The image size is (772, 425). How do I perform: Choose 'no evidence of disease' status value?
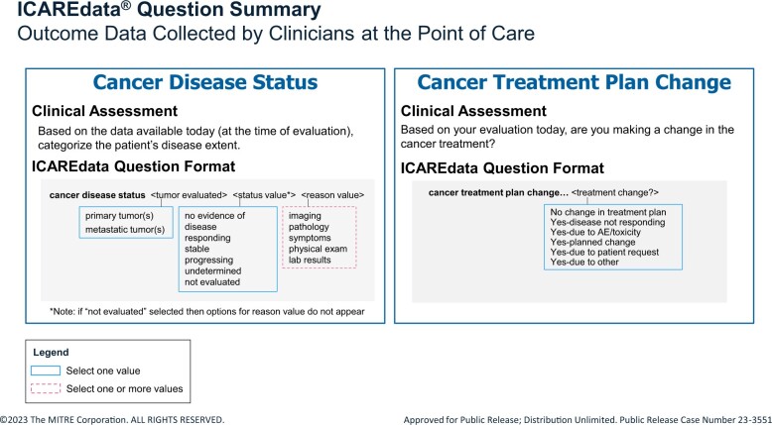(214, 221)
